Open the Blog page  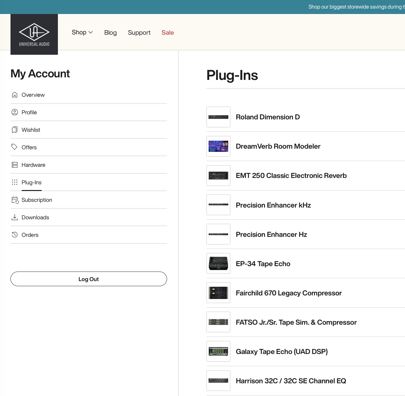point(110,32)
